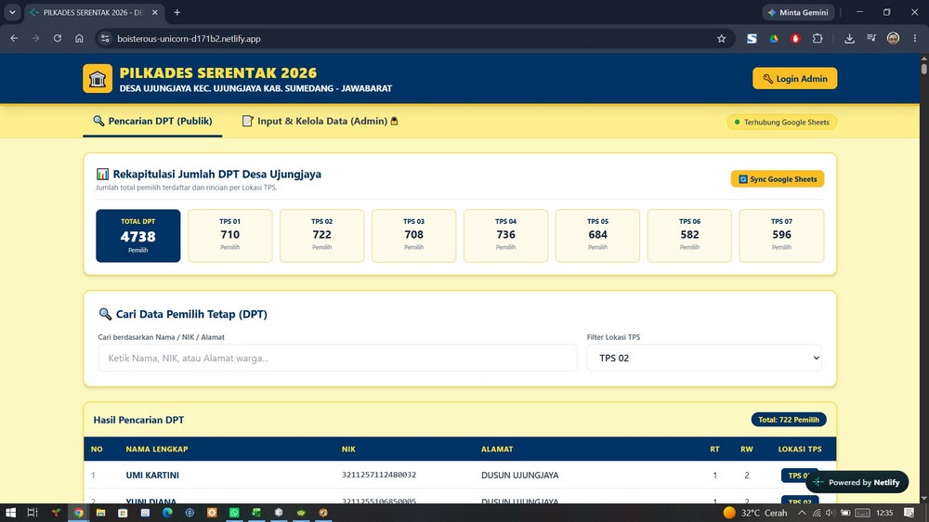Open the Extensions puzzle menu
The width and height of the screenshot is (929, 522).
818,38
